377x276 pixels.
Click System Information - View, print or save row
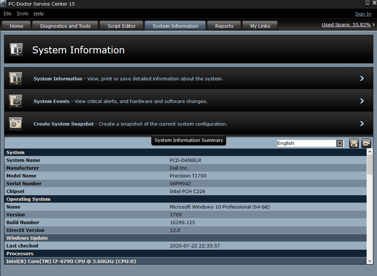click(189, 79)
